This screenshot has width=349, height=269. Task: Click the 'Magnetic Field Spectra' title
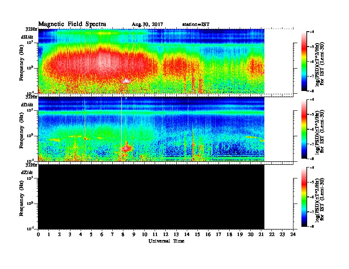pyautogui.click(x=72, y=24)
